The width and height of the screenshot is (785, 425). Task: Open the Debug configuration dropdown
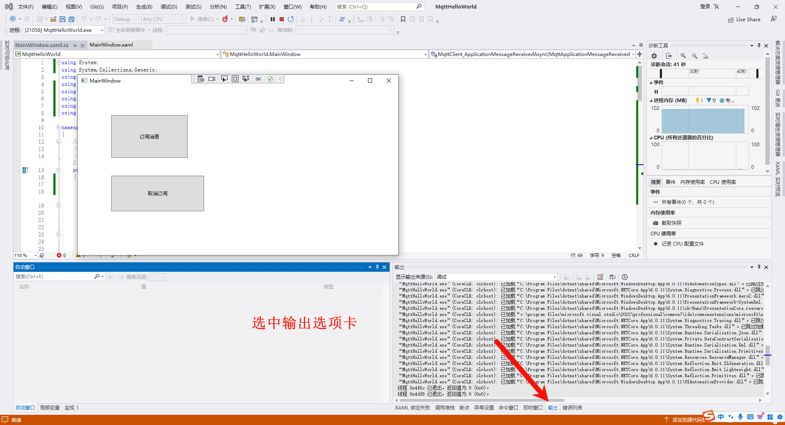tap(126, 19)
